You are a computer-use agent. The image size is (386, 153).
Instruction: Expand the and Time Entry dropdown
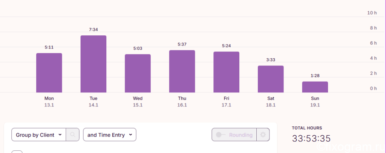pos(110,135)
